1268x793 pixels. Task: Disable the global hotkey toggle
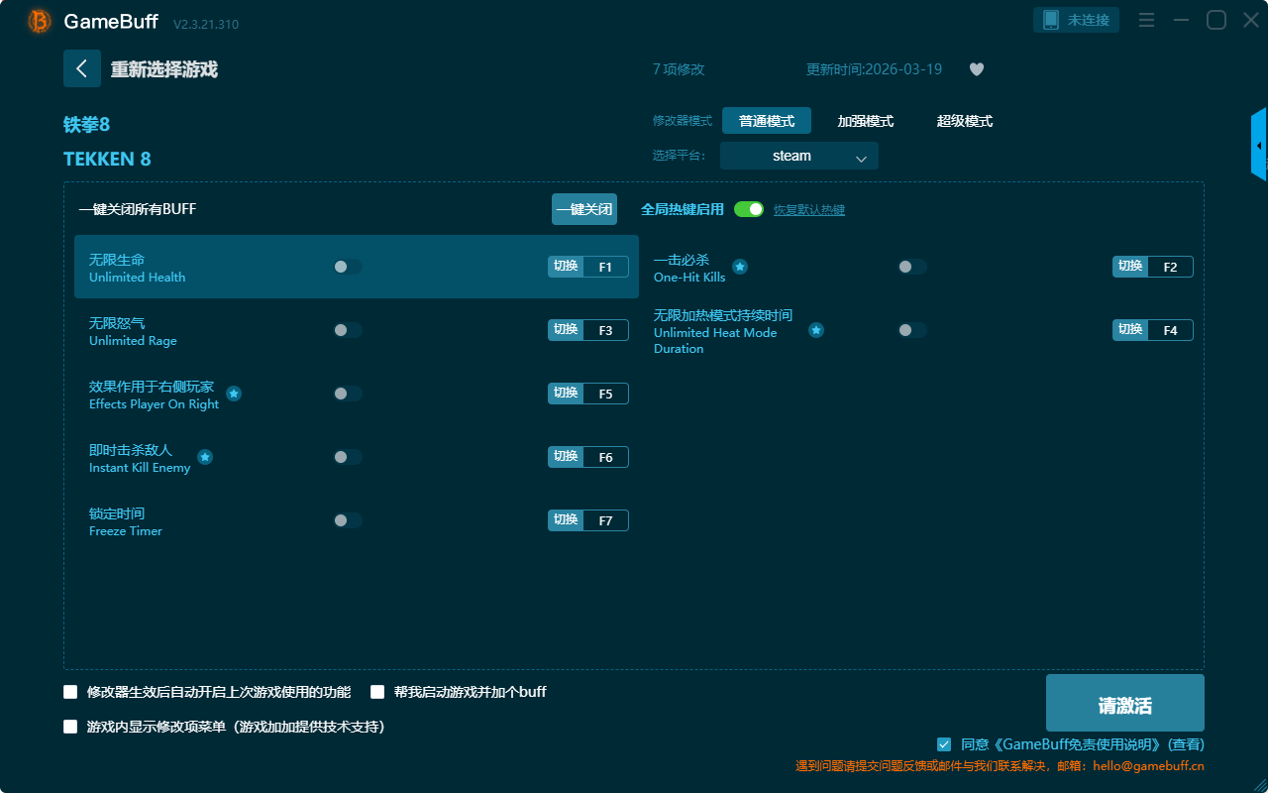[749, 209]
